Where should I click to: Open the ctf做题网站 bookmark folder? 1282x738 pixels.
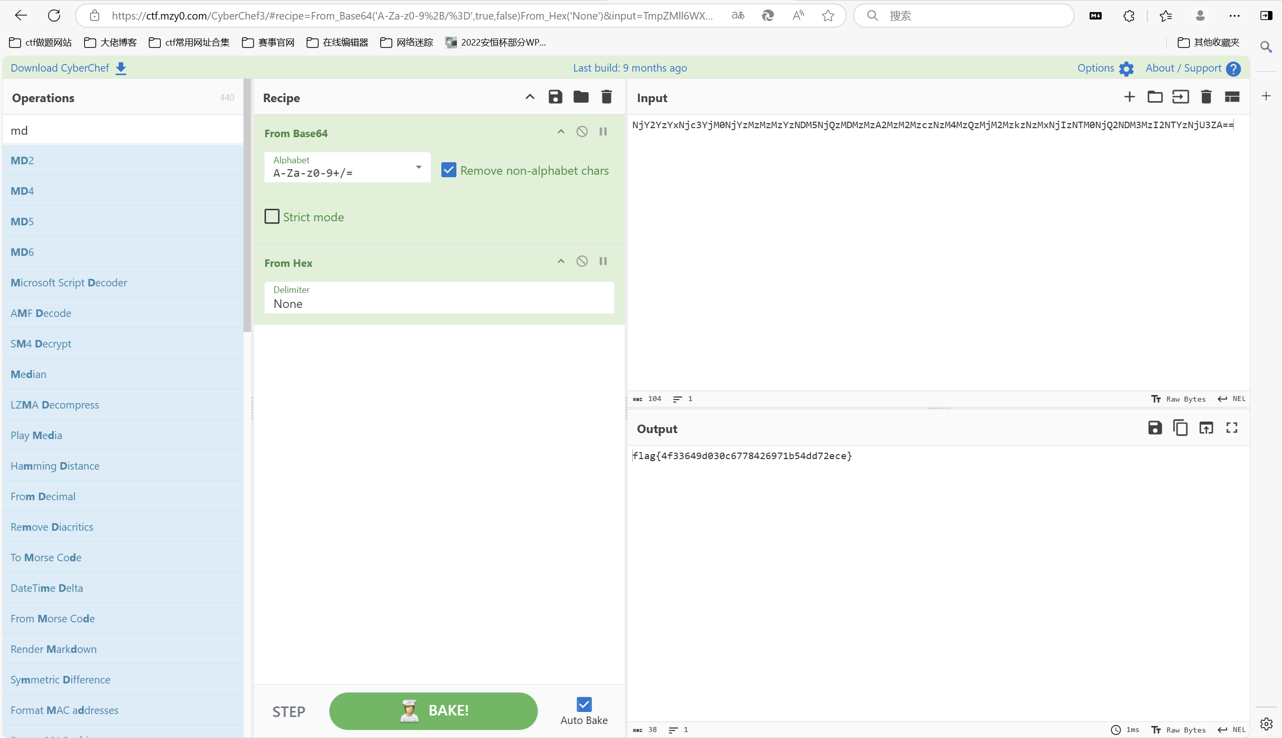[x=41, y=42]
